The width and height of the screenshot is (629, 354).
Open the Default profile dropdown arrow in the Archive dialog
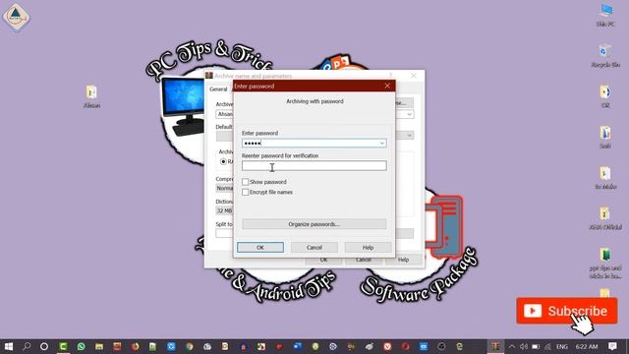click(409, 136)
